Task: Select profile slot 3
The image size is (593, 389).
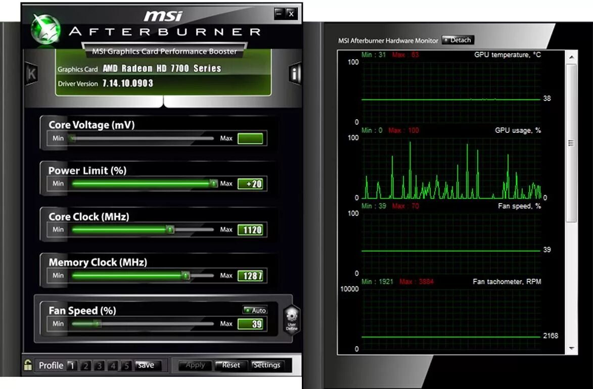Action: tap(100, 366)
